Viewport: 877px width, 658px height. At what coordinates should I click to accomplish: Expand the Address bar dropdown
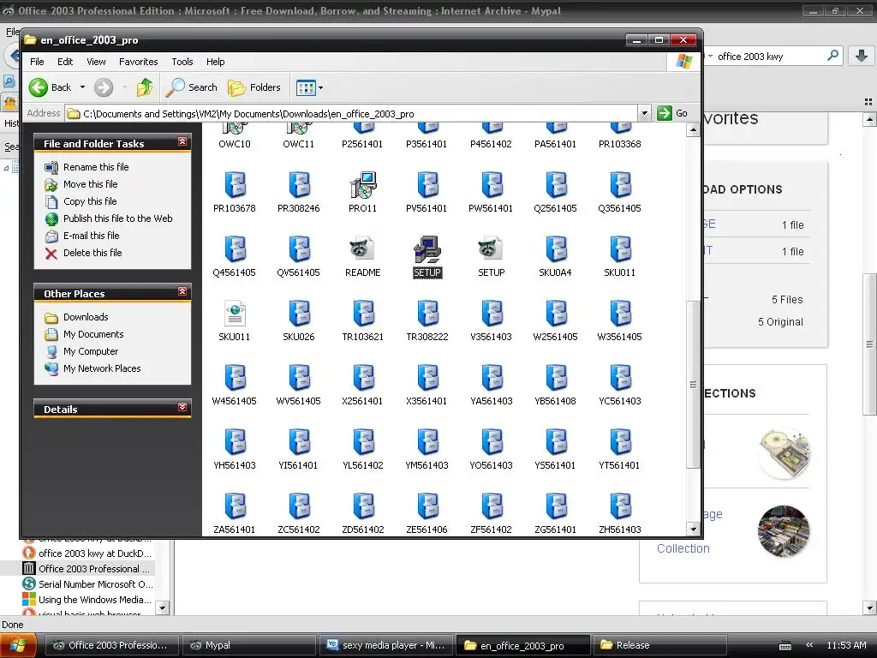pos(644,113)
